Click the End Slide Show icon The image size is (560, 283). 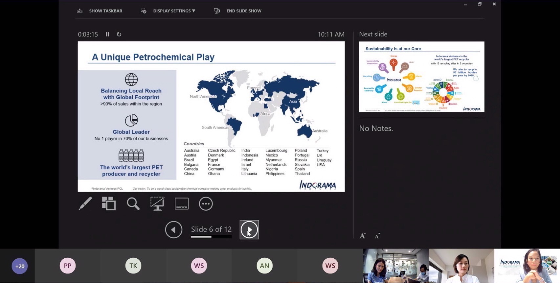217,11
